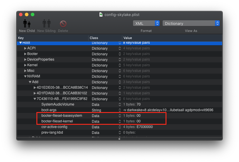
Task: Select the booter-fileset-basesystem key
Action: tap(62, 116)
